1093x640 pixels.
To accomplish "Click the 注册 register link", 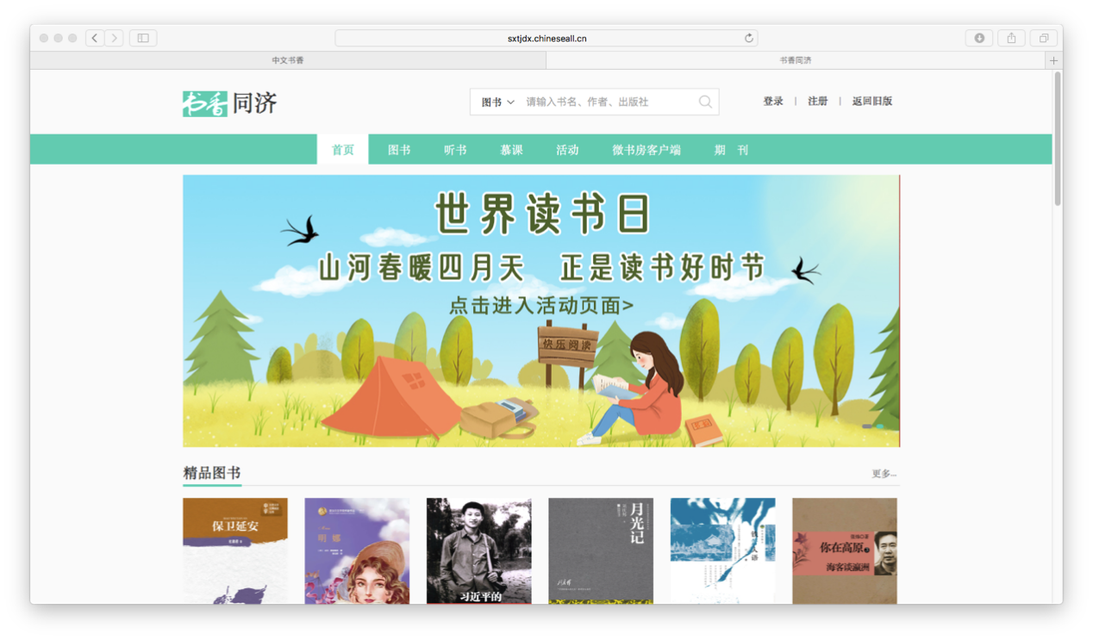I will [817, 101].
